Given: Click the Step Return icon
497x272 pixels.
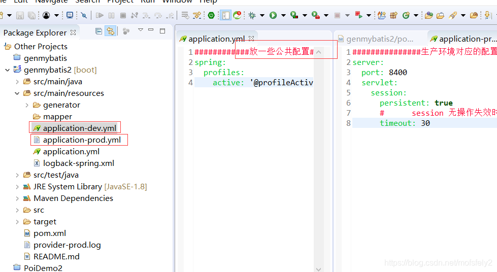Looking at the screenshot, I should [x=170, y=15].
